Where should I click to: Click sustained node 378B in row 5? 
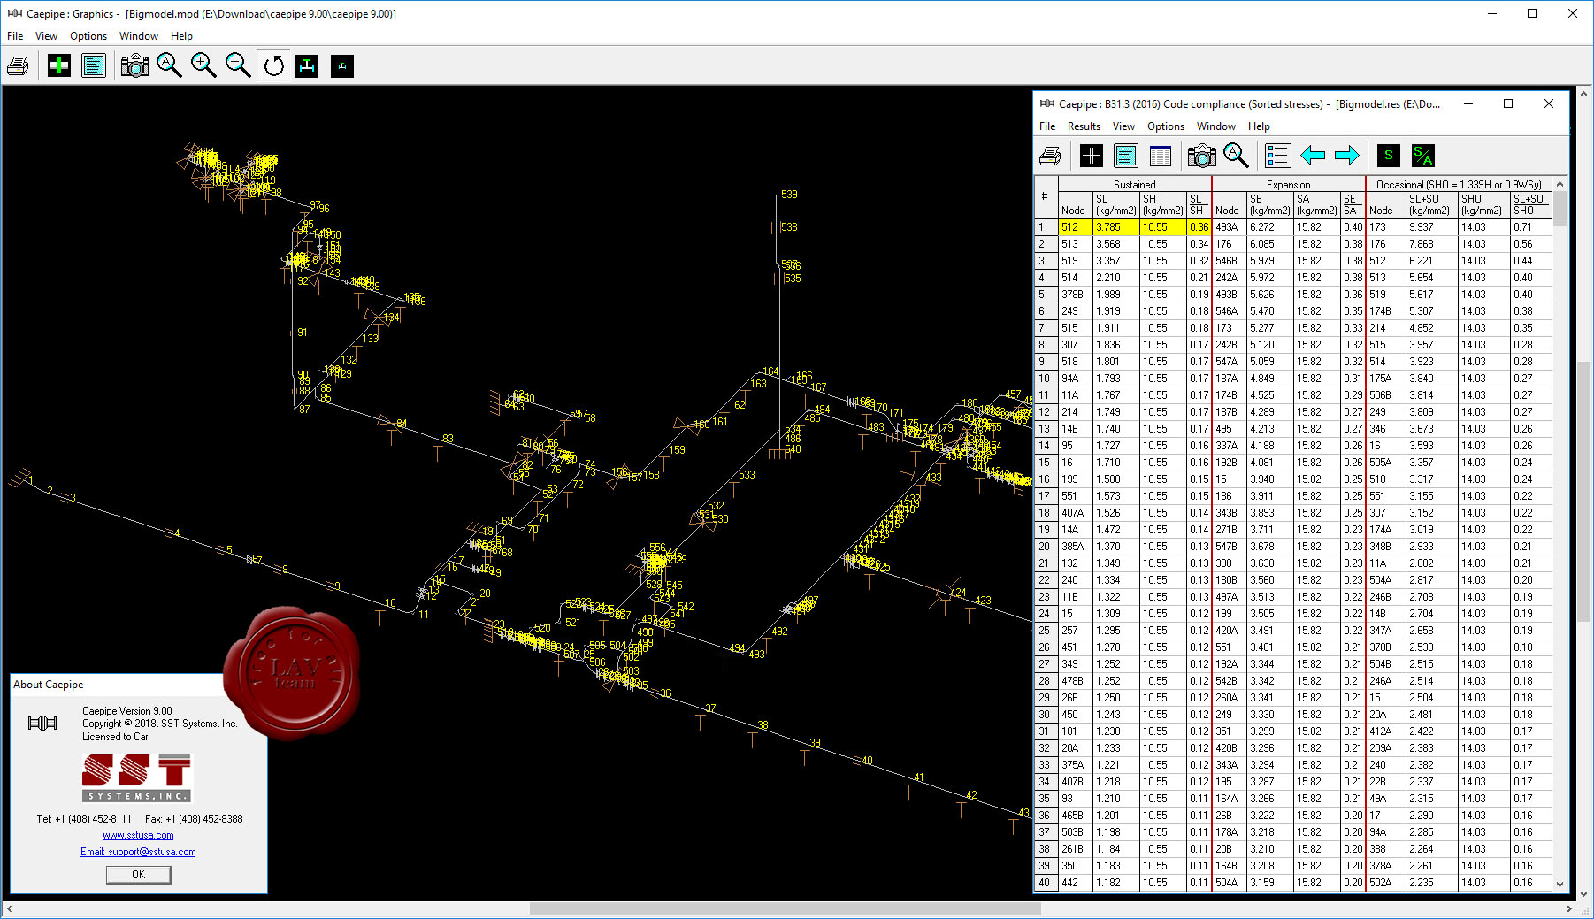[x=1076, y=295]
